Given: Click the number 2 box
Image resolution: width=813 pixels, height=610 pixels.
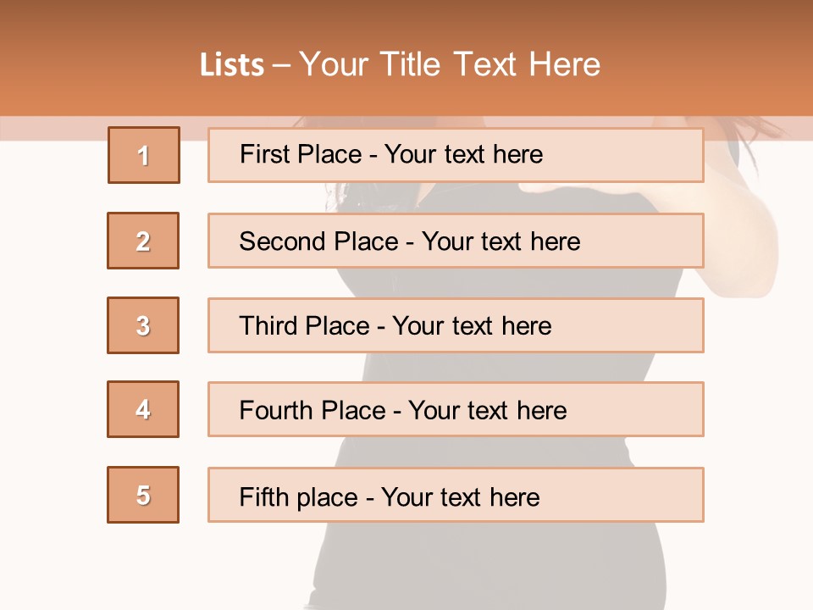Looking at the screenshot, I should tap(143, 241).
